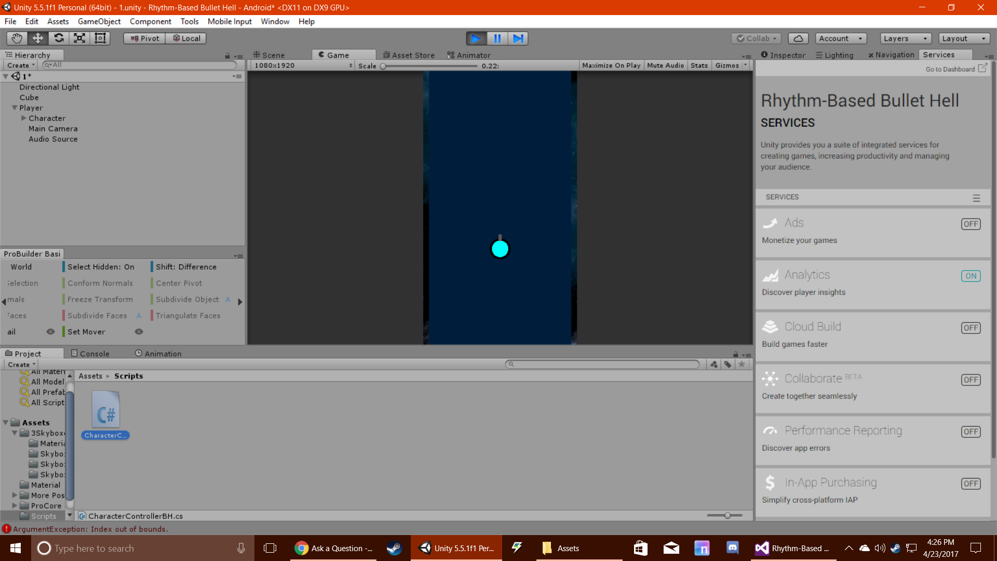This screenshot has width=997, height=561.
Task: Select the Rotate tool
Action: click(x=59, y=38)
